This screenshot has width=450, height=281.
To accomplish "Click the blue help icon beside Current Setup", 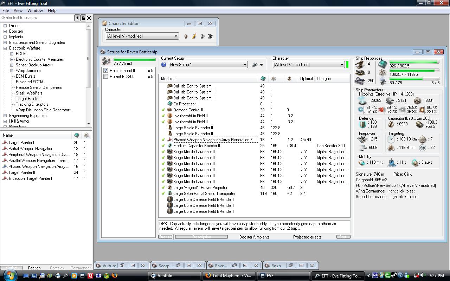I will click(x=163, y=65).
